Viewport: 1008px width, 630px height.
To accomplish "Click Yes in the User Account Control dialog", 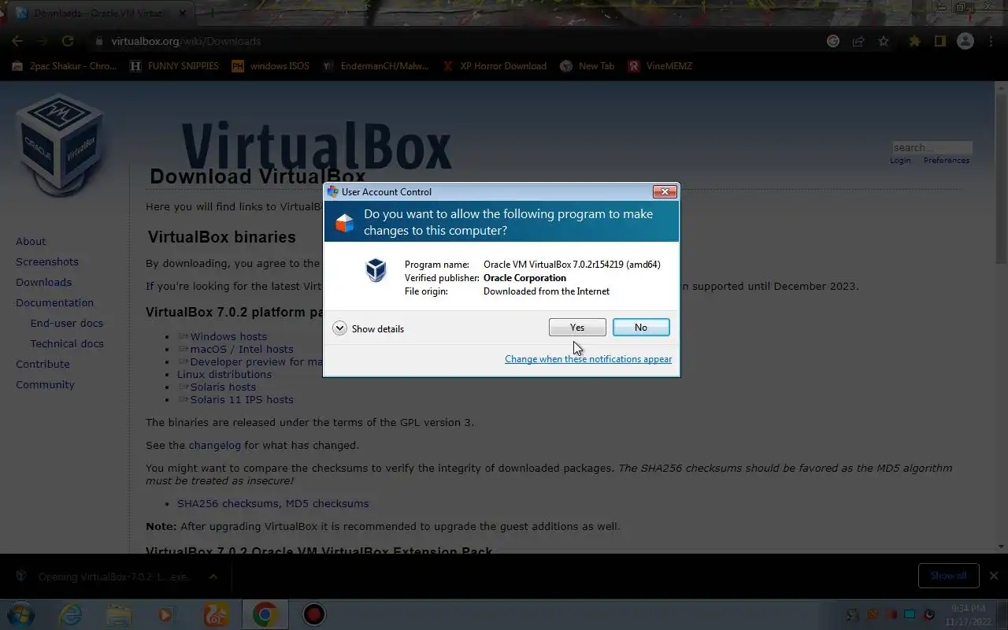I will coord(577,328).
